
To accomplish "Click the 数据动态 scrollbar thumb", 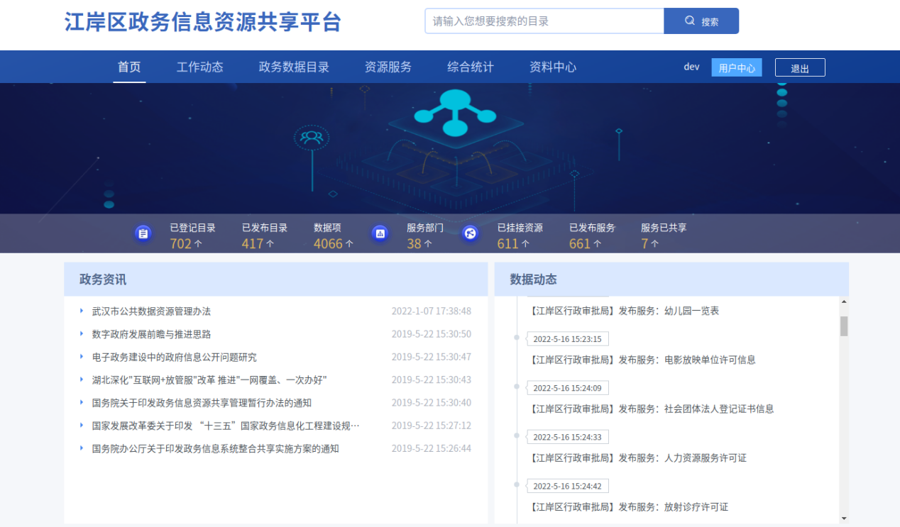I will point(844,326).
